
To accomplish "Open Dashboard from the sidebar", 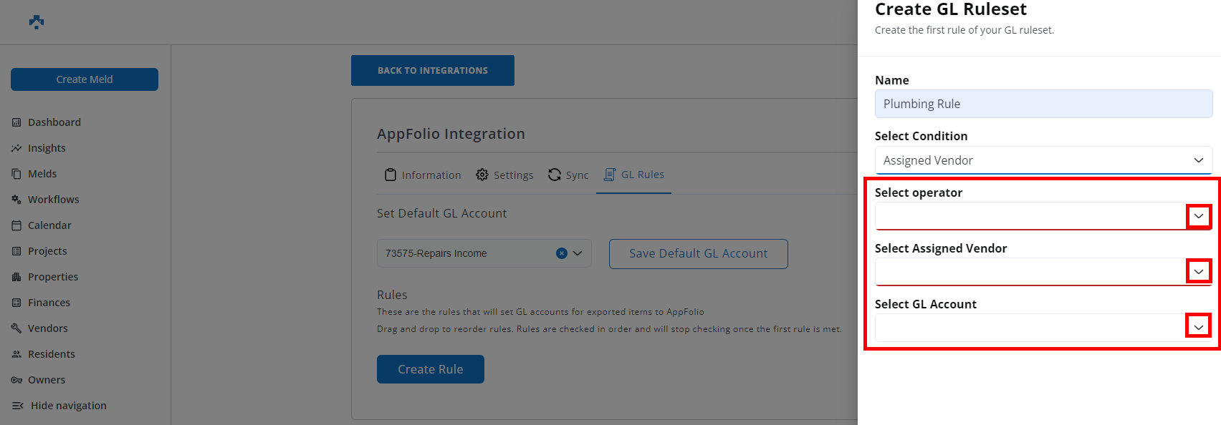I will (x=54, y=122).
